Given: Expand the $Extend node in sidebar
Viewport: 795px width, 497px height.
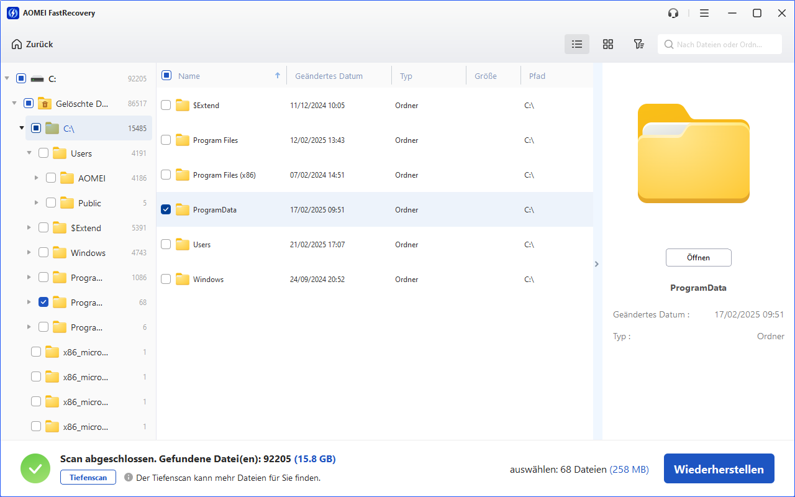Looking at the screenshot, I should 29,228.
